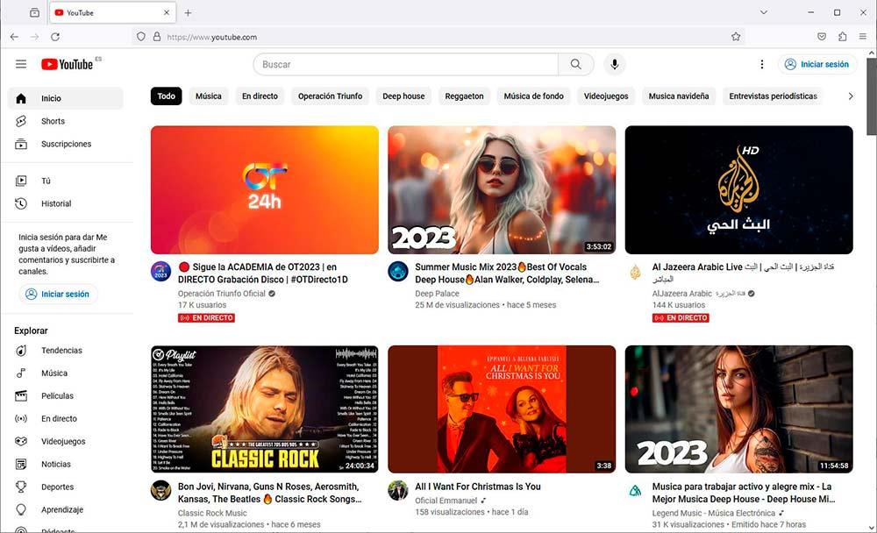877x533 pixels.
Task: Select the Todo filter chip
Action: coord(166,96)
